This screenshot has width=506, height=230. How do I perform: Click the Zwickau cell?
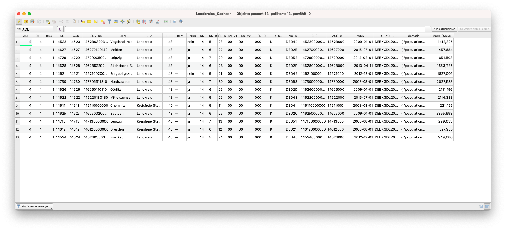123,137
